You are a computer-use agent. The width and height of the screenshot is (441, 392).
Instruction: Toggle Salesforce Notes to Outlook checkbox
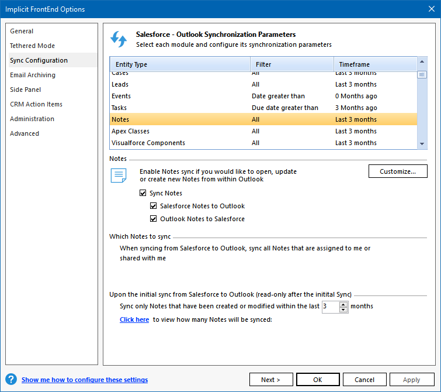click(x=154, y=206)
